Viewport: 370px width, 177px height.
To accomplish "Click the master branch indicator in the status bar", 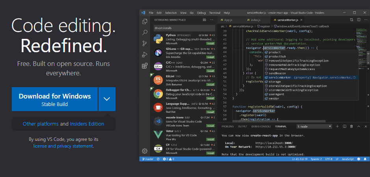I will pos(148,159).
